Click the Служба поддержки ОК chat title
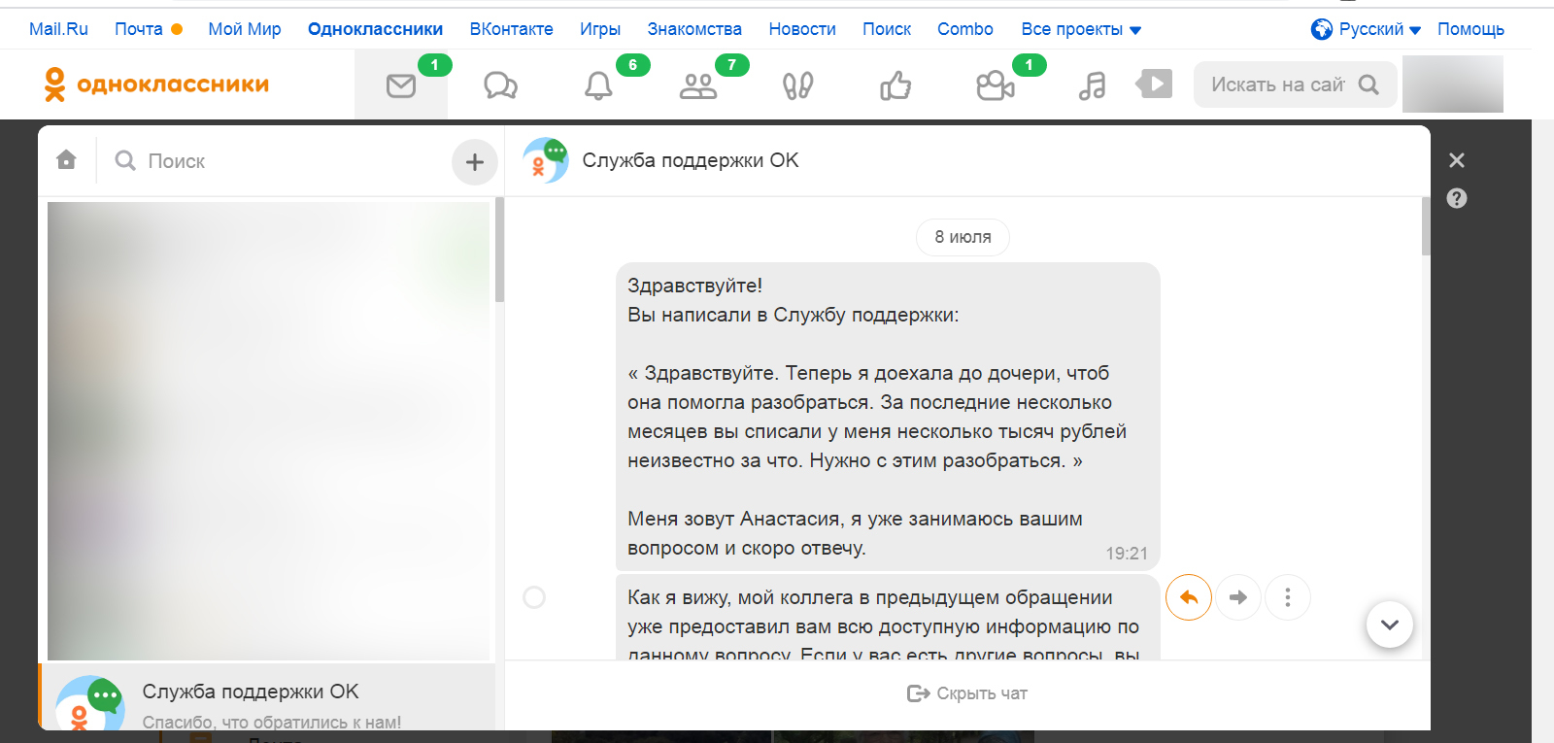1554x743 pixels. (x=691, y=160)
